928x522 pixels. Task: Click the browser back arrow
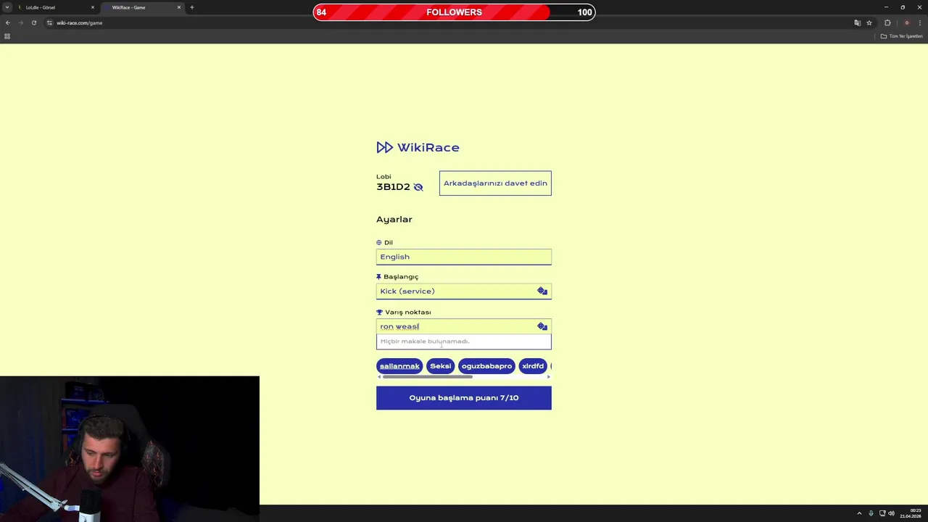click(8, 22)
